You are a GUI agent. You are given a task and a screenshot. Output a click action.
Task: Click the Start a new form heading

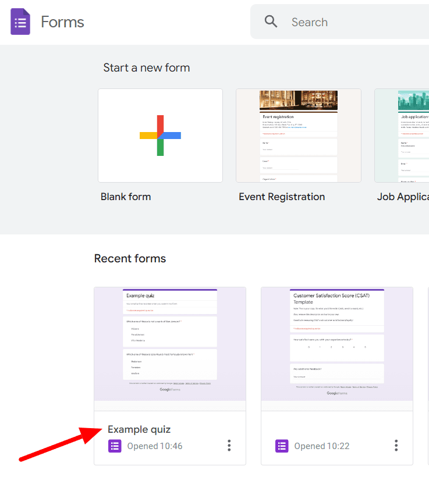tap(147, 67)
